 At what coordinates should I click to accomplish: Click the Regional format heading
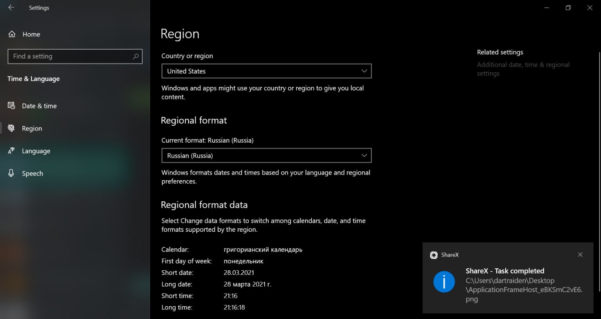click(x=193, y=121)
